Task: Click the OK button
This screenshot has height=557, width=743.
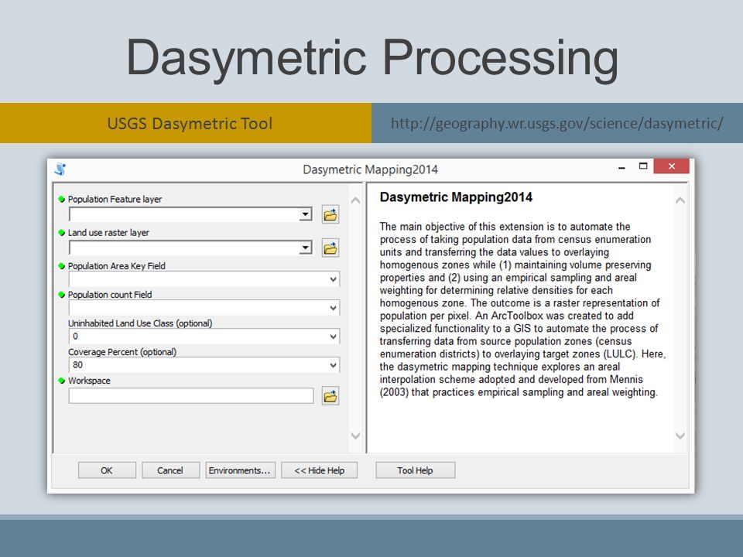Action: (x=107, y=470)
